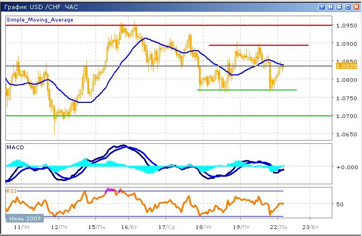Click the vertical split pane icon
Screen dimensions: 362x236
330,6
